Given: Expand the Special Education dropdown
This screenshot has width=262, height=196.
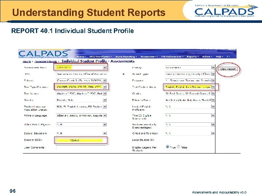Looking at the screenshot, I should [105, 133].
